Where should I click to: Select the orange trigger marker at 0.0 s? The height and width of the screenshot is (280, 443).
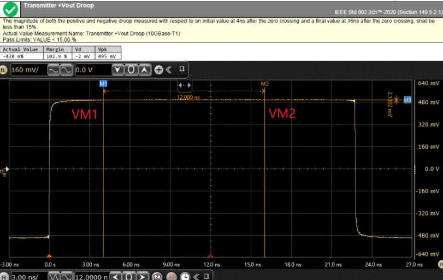click(x=49, y=255)
